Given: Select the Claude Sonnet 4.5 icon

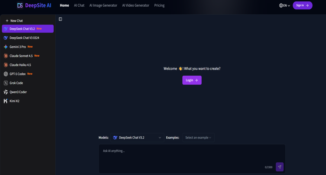Looking at the screenshot, I should 6,56.
